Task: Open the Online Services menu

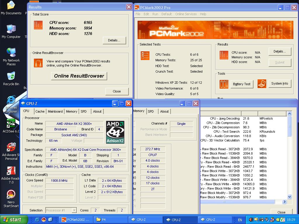Action: (x=186, y=14)
